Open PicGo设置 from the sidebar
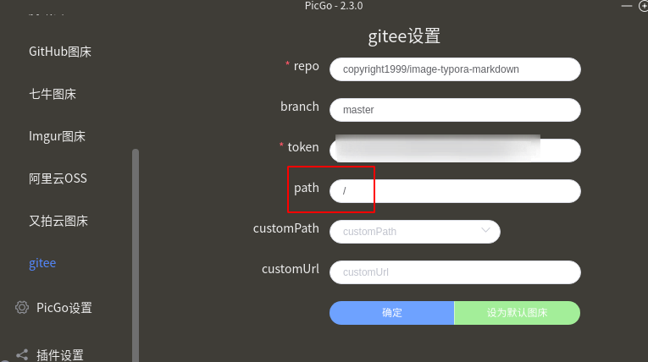The height and width of the screenshot is (362, 648). coord(64,308)
